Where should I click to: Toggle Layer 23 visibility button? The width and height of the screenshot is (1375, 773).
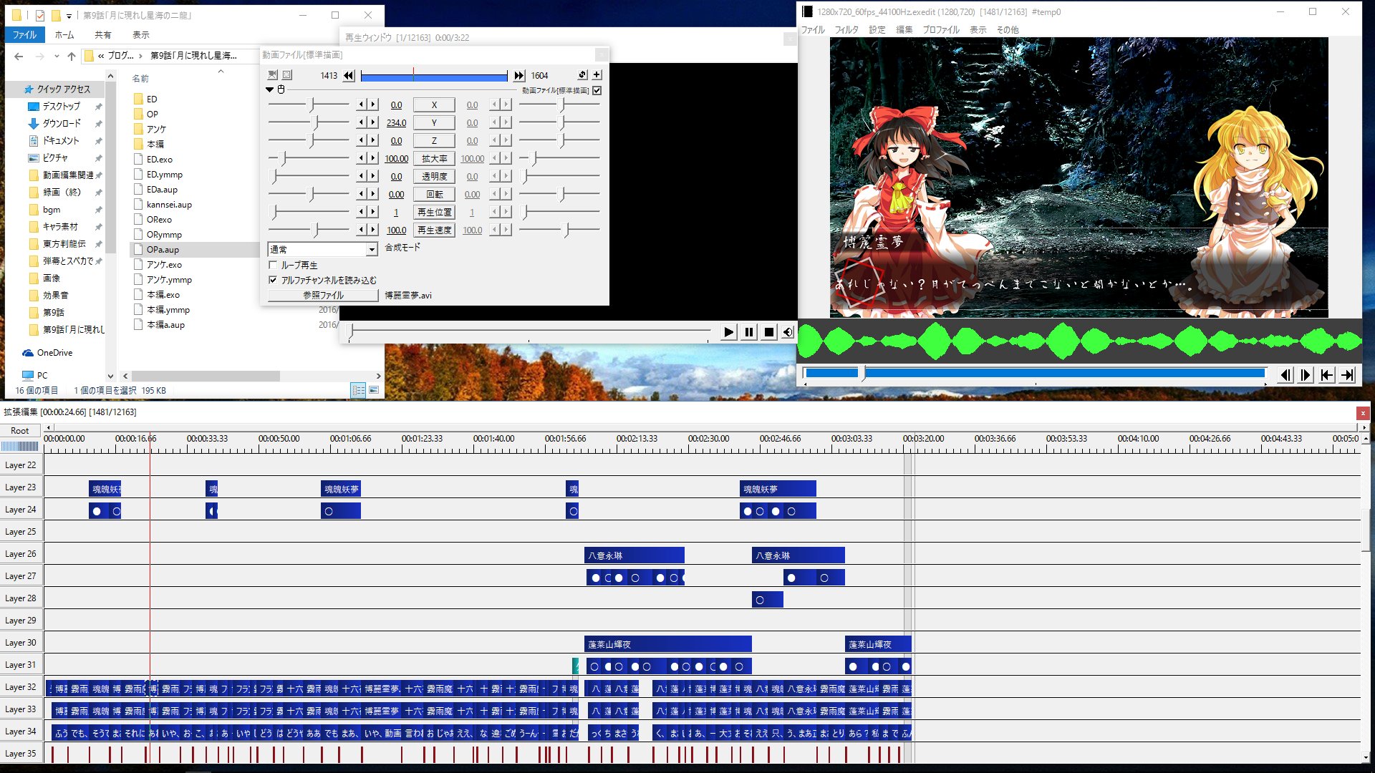[x=21, y=487]
